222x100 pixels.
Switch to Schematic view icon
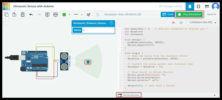point(198,6)
